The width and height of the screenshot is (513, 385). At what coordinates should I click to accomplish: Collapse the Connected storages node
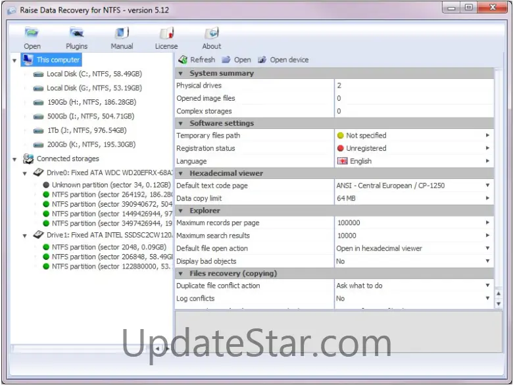(x=14, y=159)
